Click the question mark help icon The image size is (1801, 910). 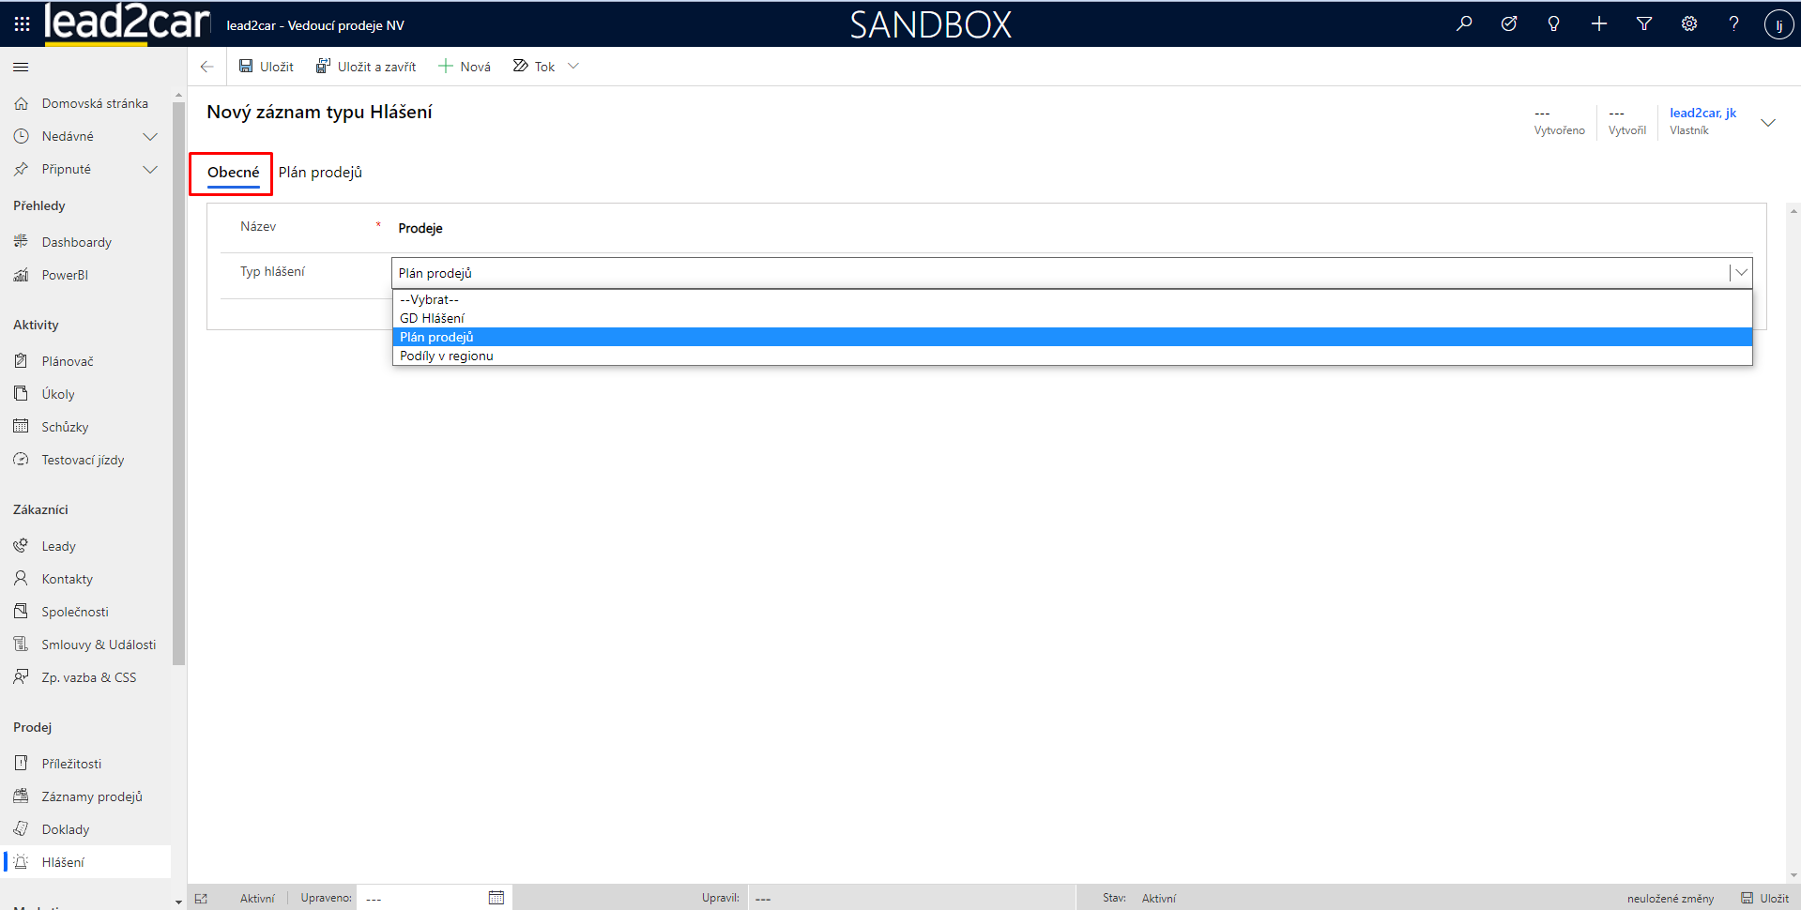pyautogui.click(x=1733, y=24)
